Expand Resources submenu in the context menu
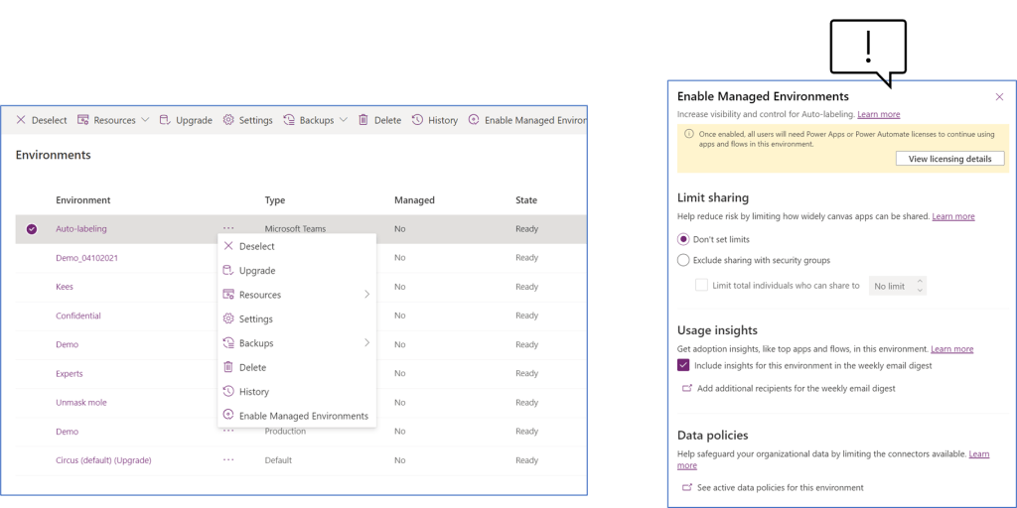This screenshot has width=1017, height=508. pyautogui.click(x=366, y=295)
